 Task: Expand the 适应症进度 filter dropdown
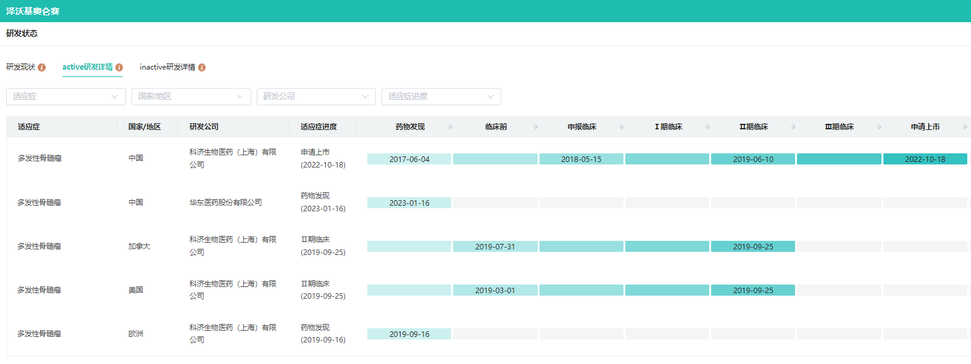pos(441,97)
